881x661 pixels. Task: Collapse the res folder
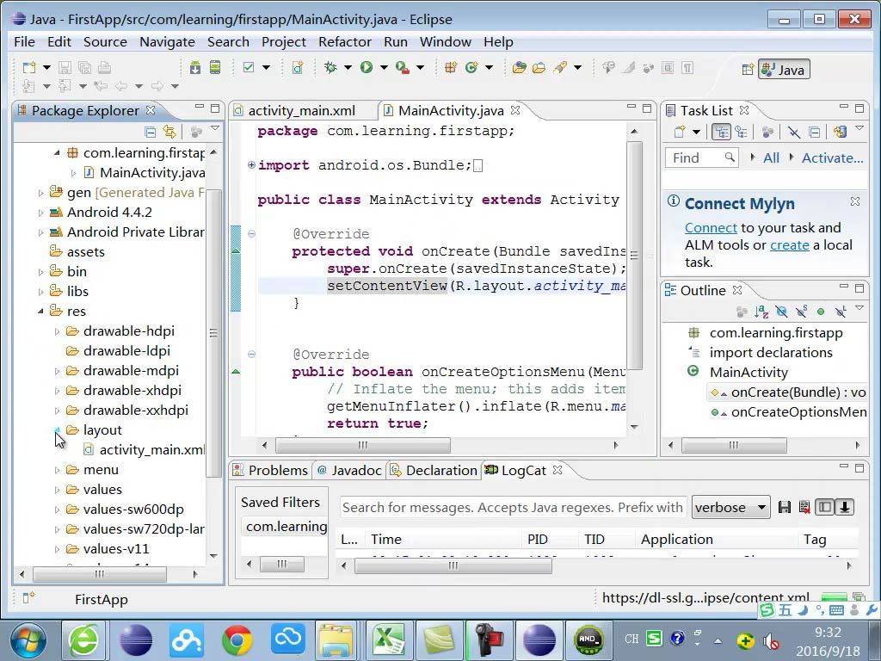click(x=40, y=311)
